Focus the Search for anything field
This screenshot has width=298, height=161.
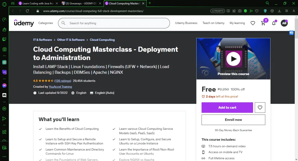coord(114,23)
